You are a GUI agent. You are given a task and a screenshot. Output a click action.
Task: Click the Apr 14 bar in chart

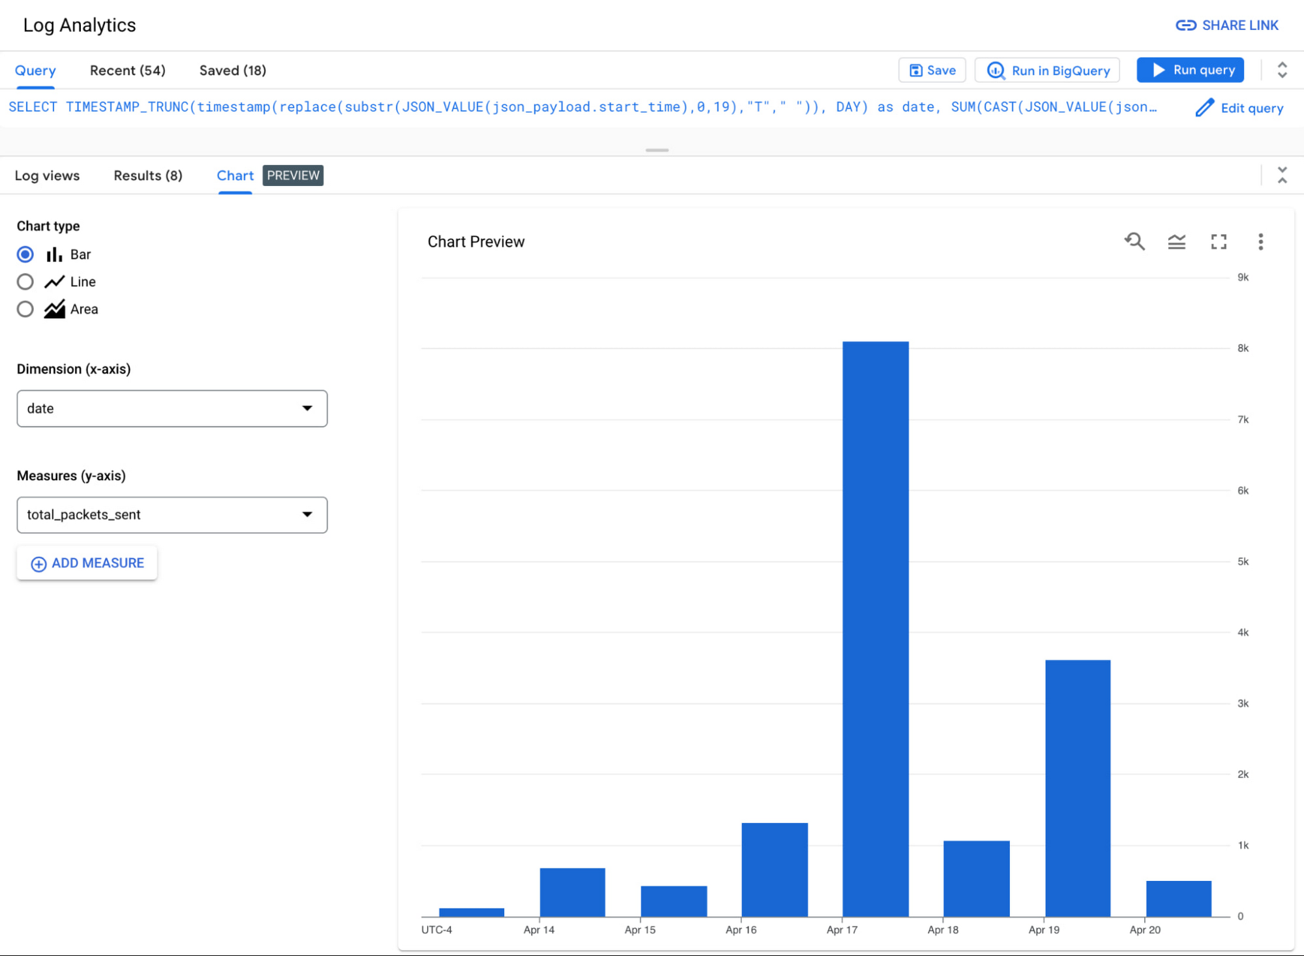pos(572,892)
